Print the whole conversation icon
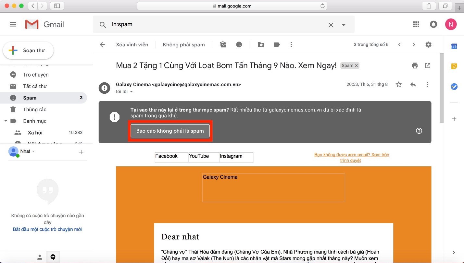The height and width of the screenshot is (263, 464). point(415,66)
